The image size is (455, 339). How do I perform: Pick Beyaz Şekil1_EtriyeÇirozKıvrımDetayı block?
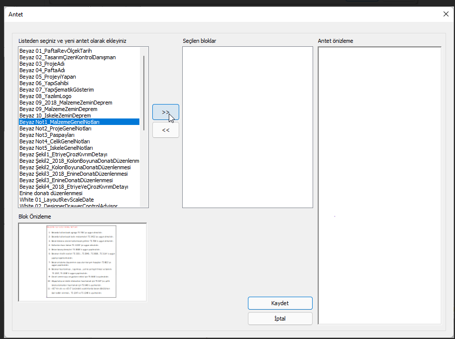coord(63,154)
